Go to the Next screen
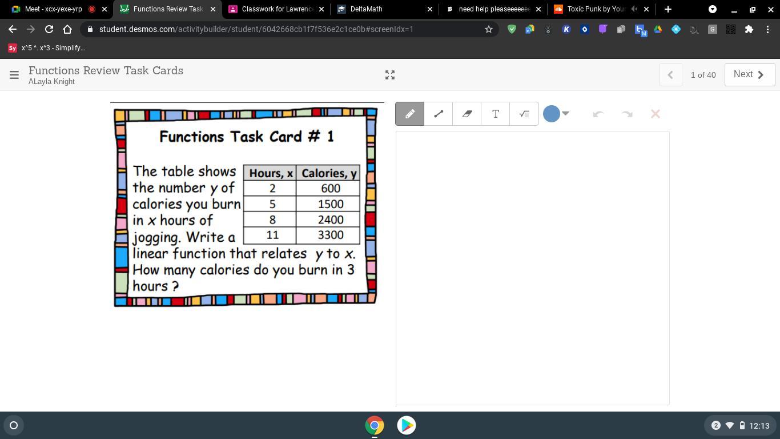Viewport: 780px width, 439px height. [x=749, y=74]
